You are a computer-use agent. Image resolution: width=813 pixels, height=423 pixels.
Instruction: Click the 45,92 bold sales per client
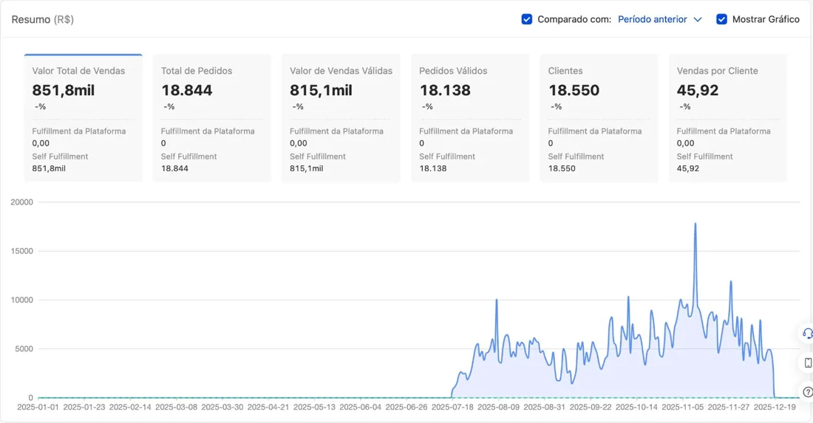pyautogui.click(x=698, y=90)
